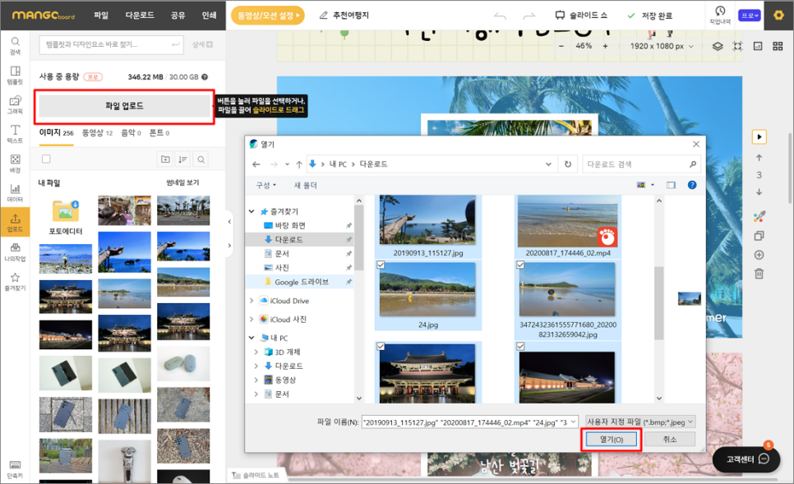Open the settings gear icon

pyautogui.click(x=778, y=15)
